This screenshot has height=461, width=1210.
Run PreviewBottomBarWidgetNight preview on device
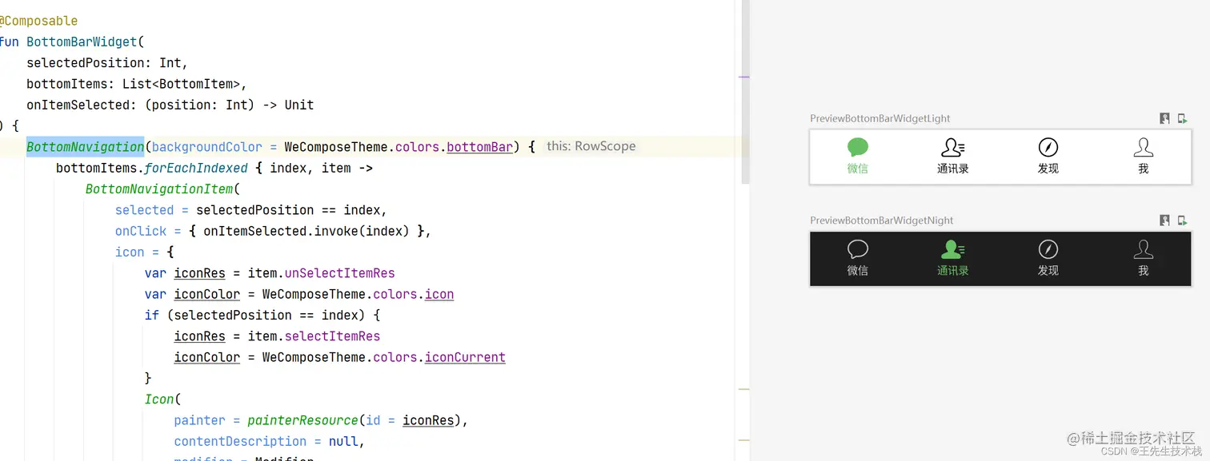[x=1182, y=221]
